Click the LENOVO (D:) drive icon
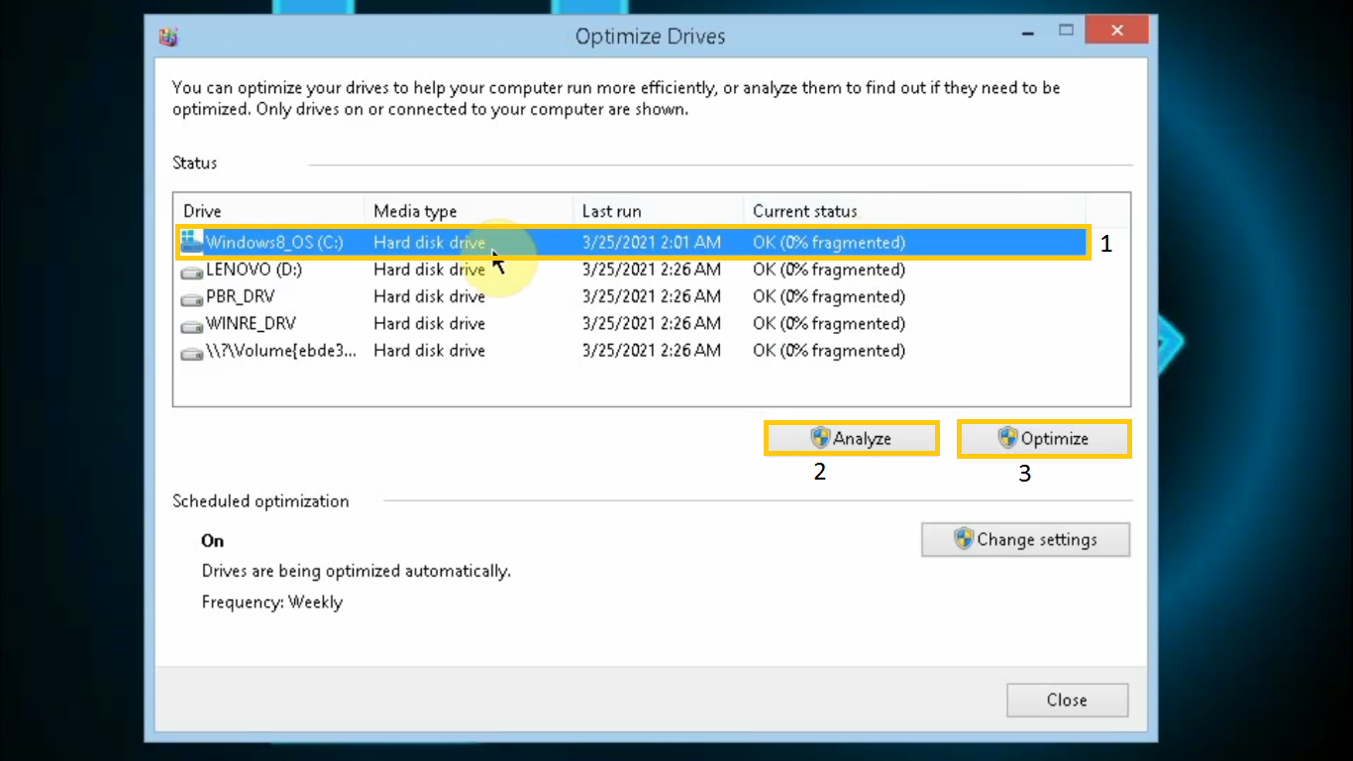 191,270
